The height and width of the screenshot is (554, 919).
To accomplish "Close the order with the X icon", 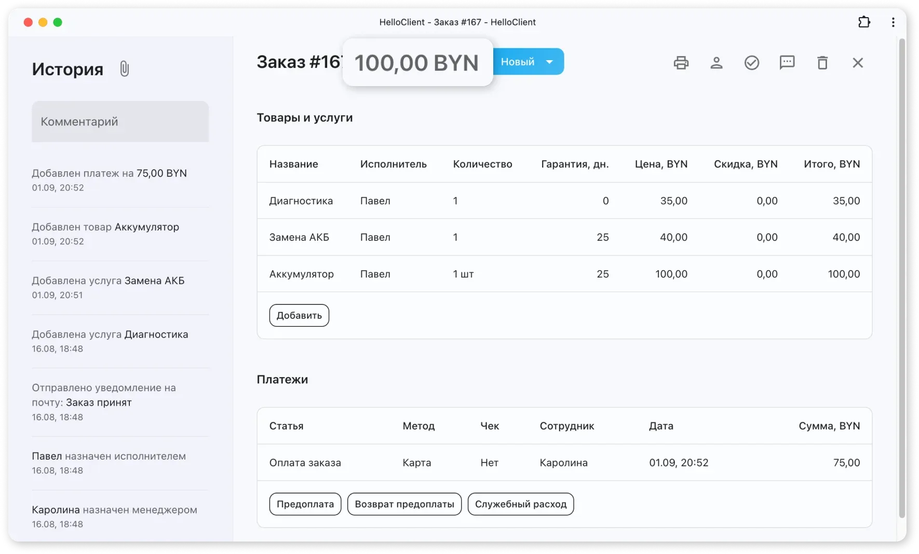I will (x=857, y=63).
